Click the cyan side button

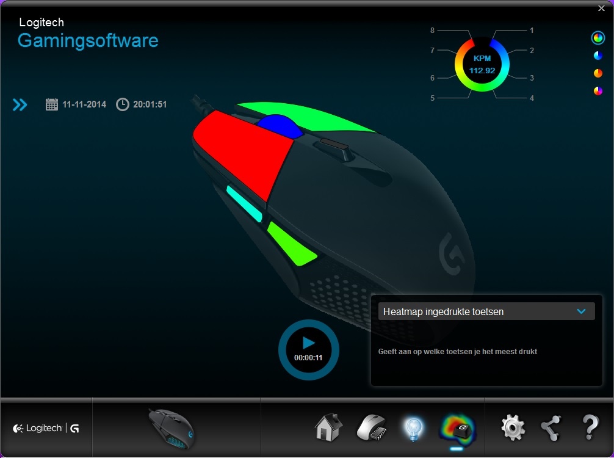click(x=244, y=204)
